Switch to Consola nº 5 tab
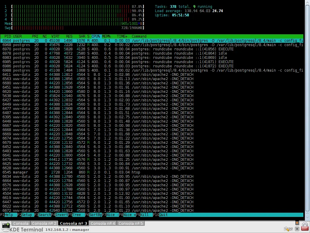 [x=131, y=223]
